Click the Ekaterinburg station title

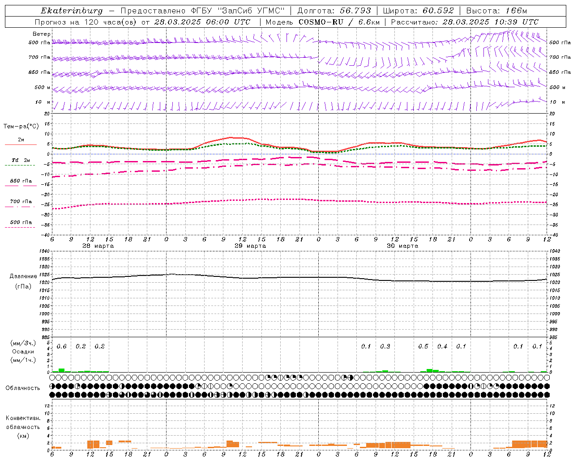(x=72, y=11)
